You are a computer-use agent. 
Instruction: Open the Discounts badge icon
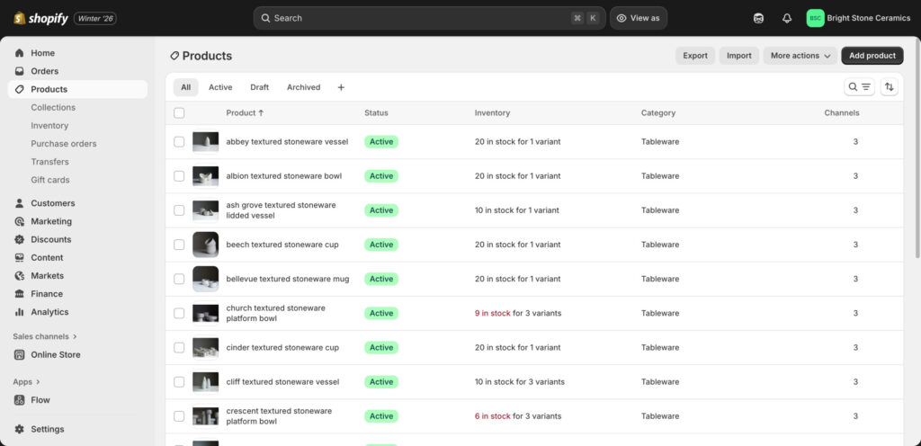[x=20, y=239]
